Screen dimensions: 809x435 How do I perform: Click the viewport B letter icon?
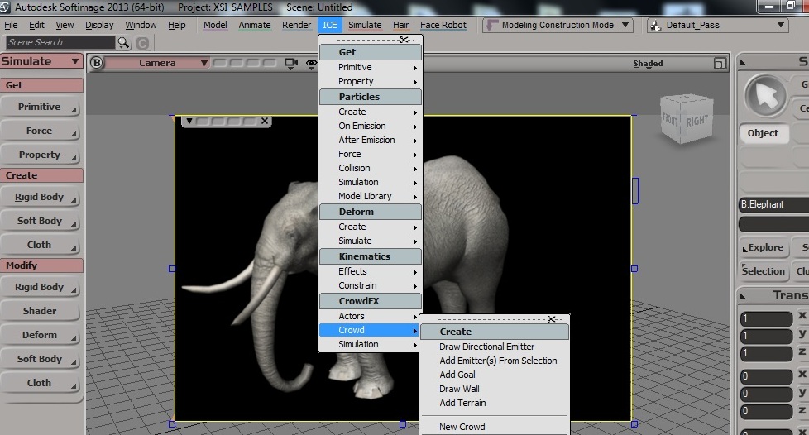click(x=97, y=63)
